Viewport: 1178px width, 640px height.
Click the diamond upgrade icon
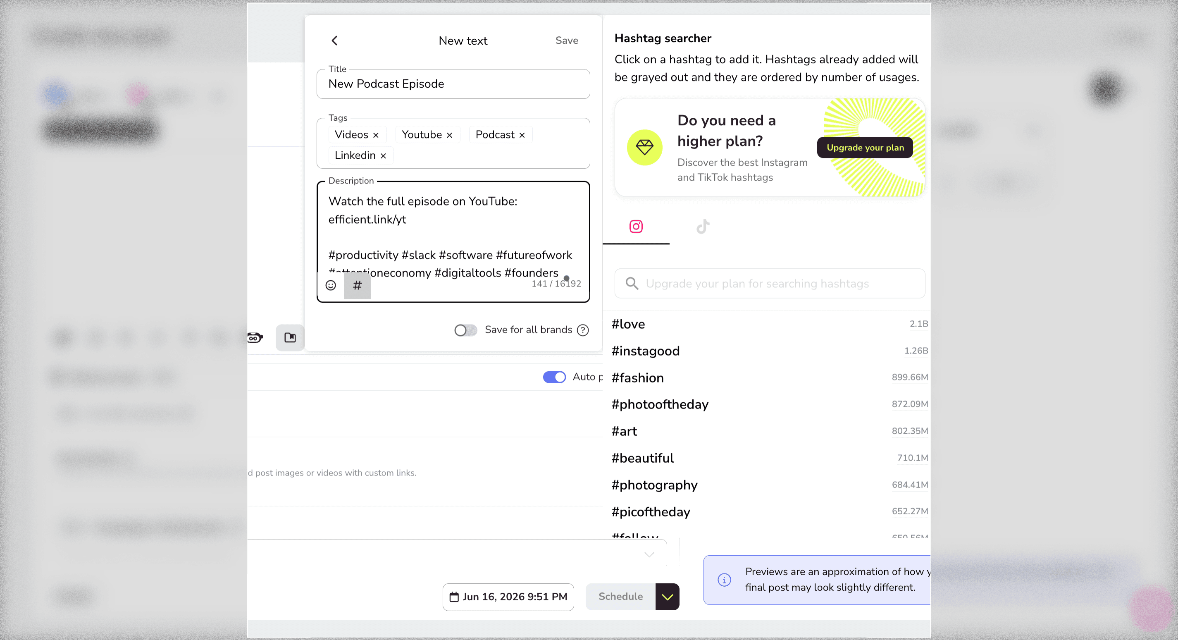[644, 147]
